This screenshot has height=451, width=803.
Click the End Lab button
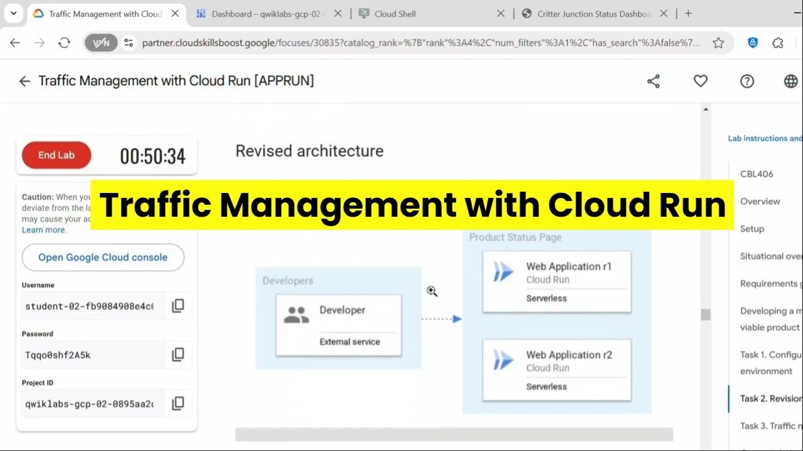point(56,155)
